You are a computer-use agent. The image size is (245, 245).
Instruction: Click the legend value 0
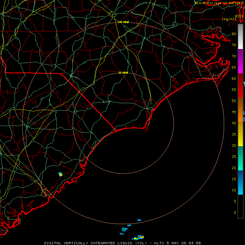click(x=235, y=213)
